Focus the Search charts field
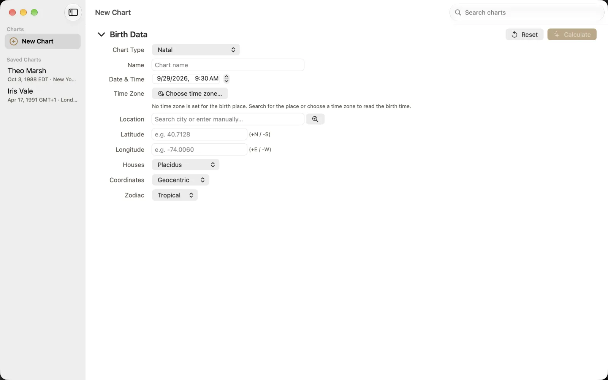 pos(527,13)
